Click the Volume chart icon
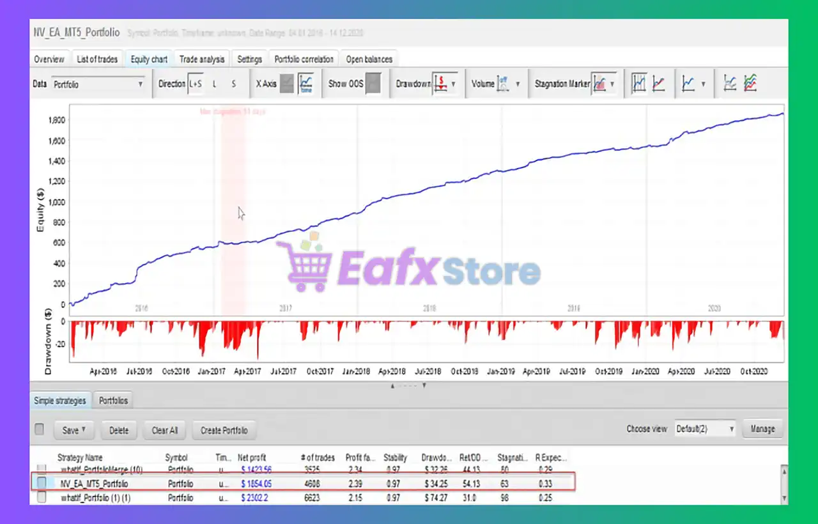 pyautogui.click(x=503, y=84)
